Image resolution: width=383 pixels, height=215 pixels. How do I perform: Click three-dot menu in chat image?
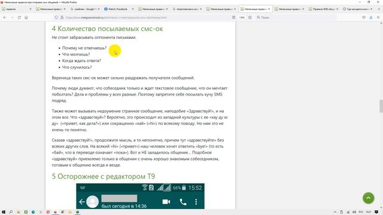click(196, 202)
